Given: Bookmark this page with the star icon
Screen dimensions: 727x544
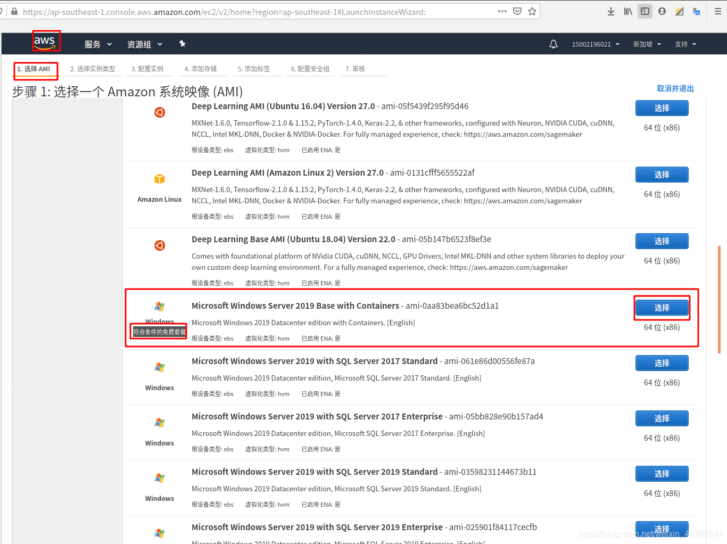Looking at the screenshot, I should click(532, 11).
